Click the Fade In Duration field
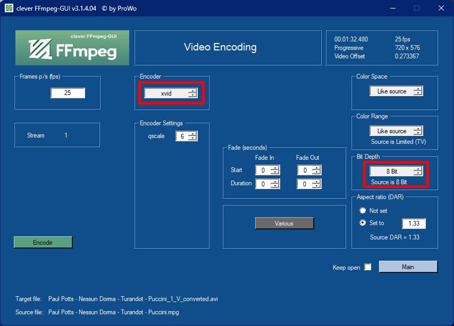This screenshot has width=454, height=326. point(263,184)
